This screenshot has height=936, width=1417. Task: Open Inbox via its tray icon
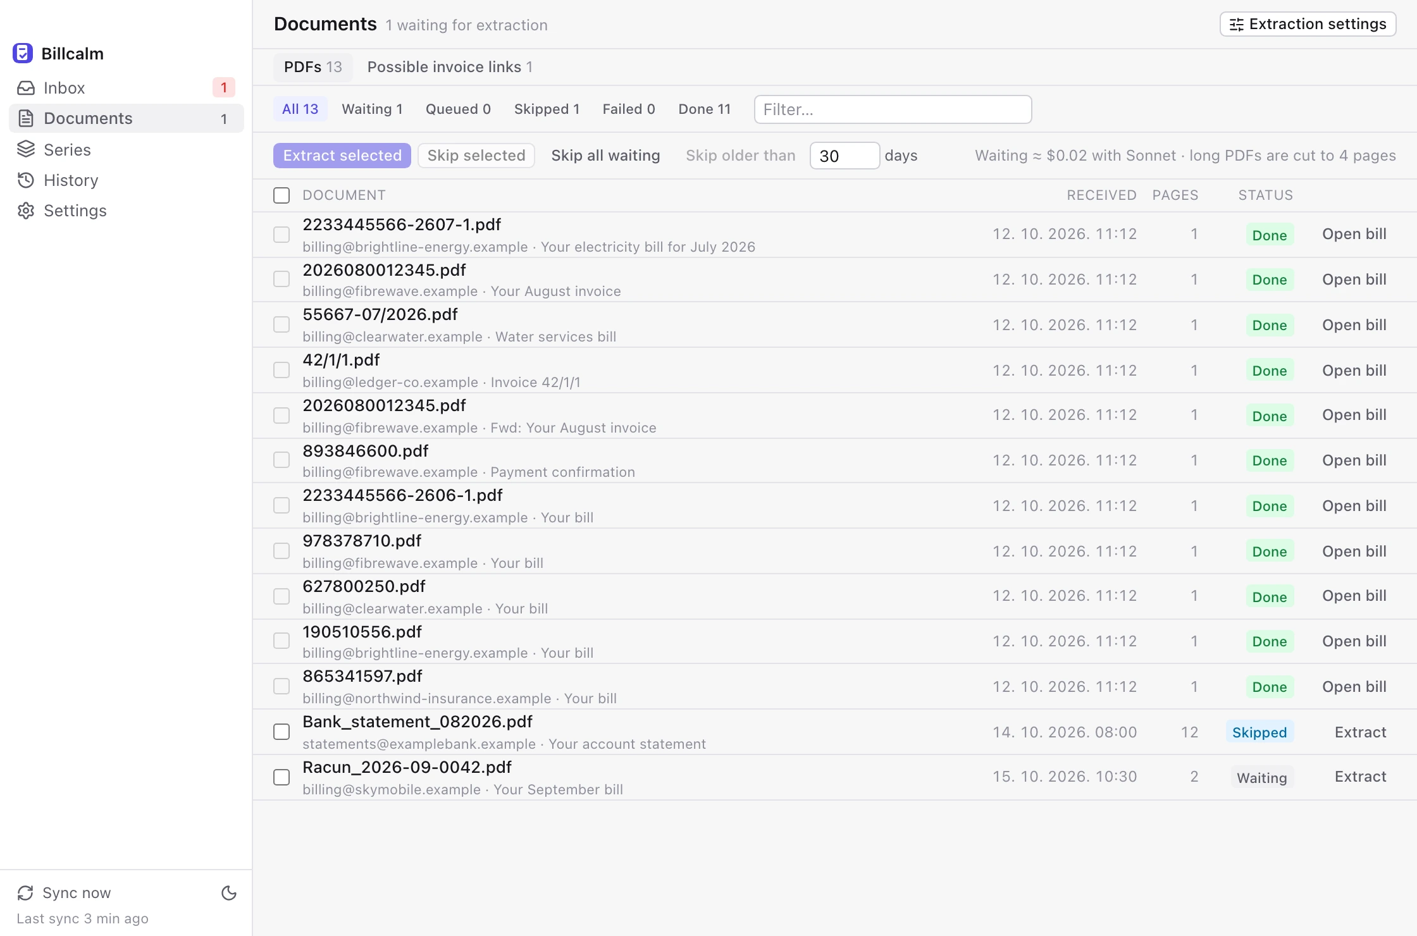tap(26, 88)
